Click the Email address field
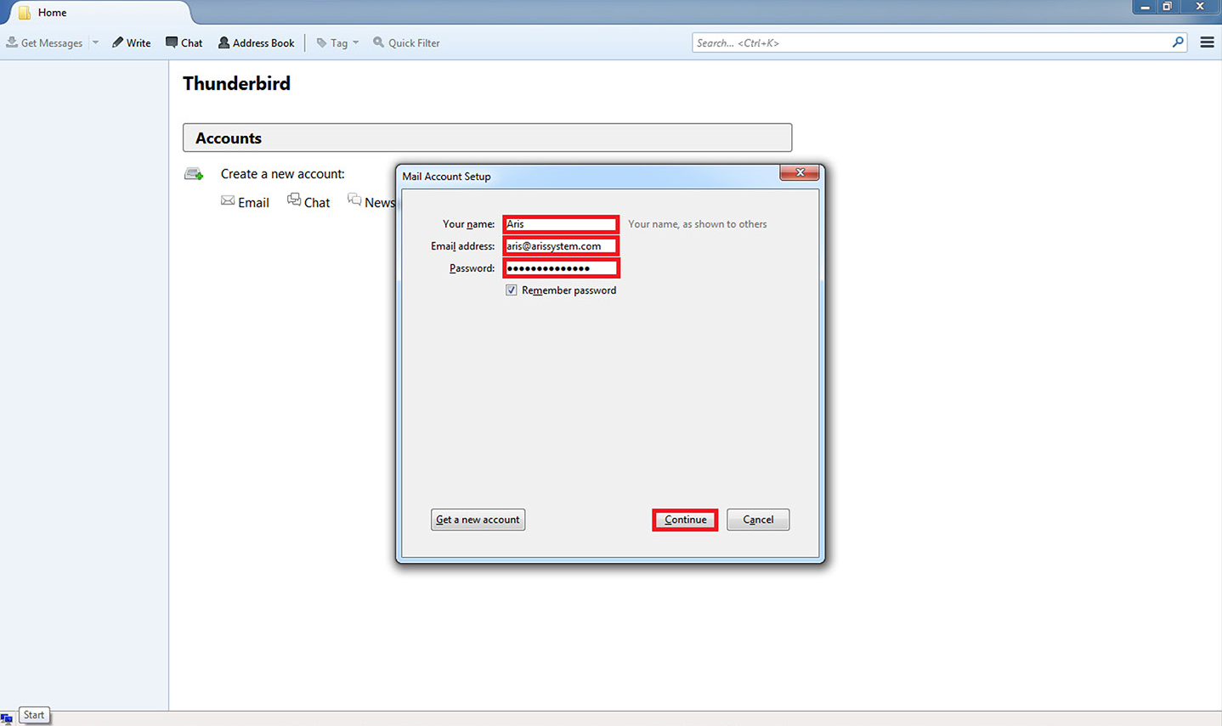This screenshot has height=726, width=1222. point(561,246)
